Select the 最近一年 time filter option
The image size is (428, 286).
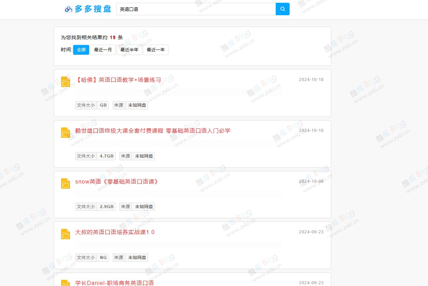155,50
